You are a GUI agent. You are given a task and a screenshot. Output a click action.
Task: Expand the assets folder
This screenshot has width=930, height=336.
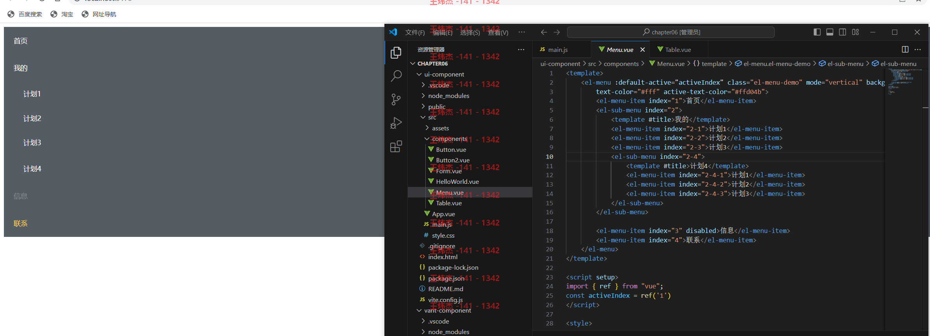pos(470,128)
